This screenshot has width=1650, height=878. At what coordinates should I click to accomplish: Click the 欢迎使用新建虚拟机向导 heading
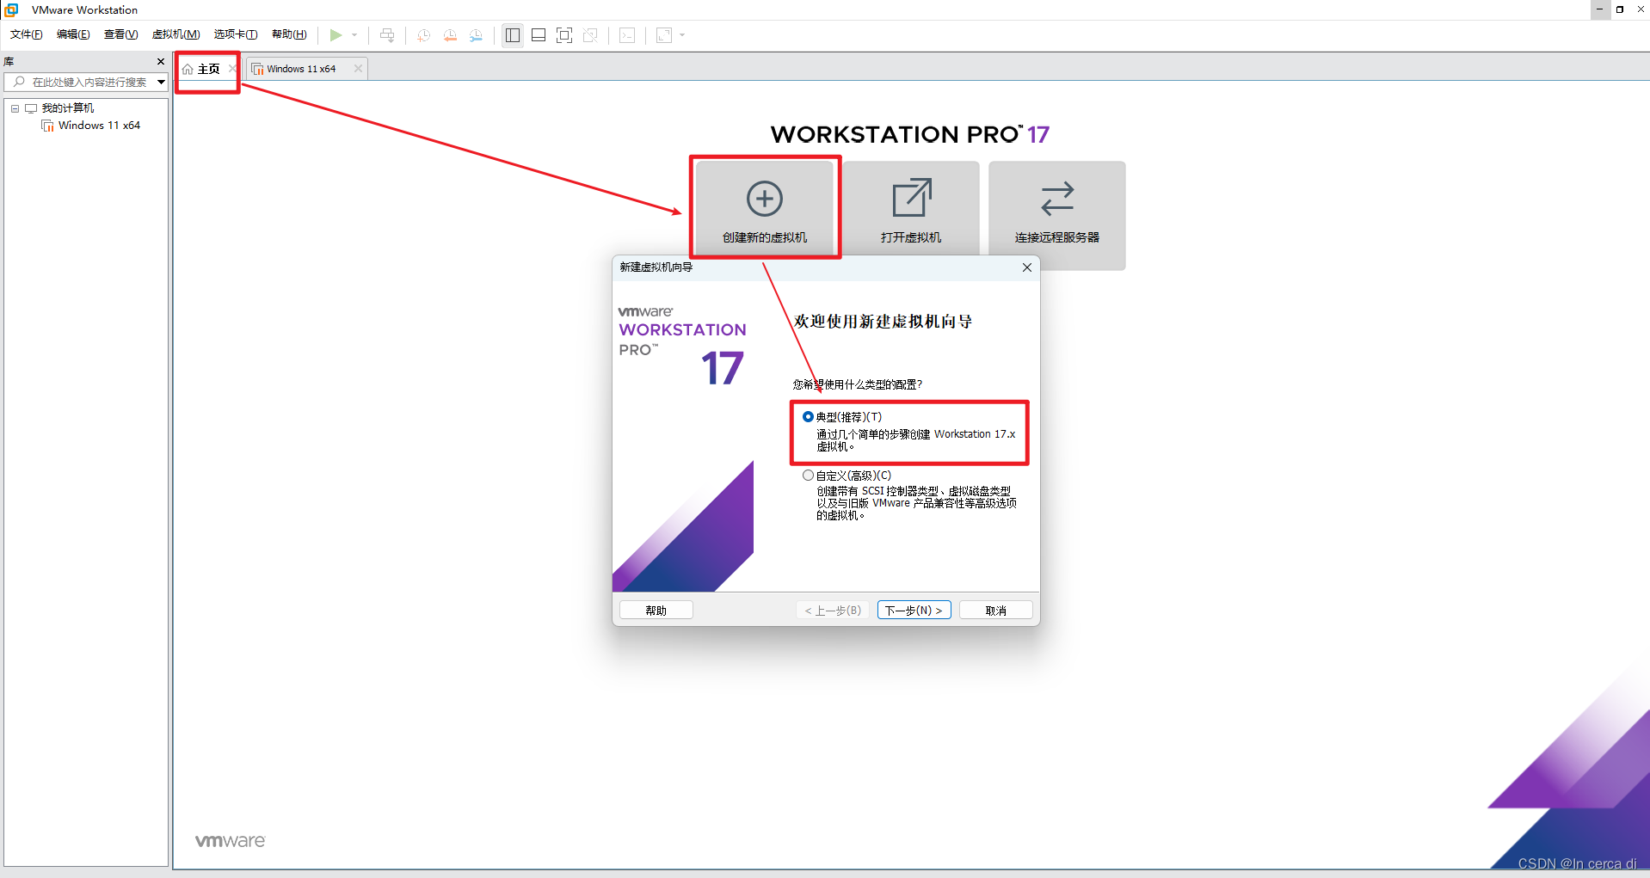883,322
